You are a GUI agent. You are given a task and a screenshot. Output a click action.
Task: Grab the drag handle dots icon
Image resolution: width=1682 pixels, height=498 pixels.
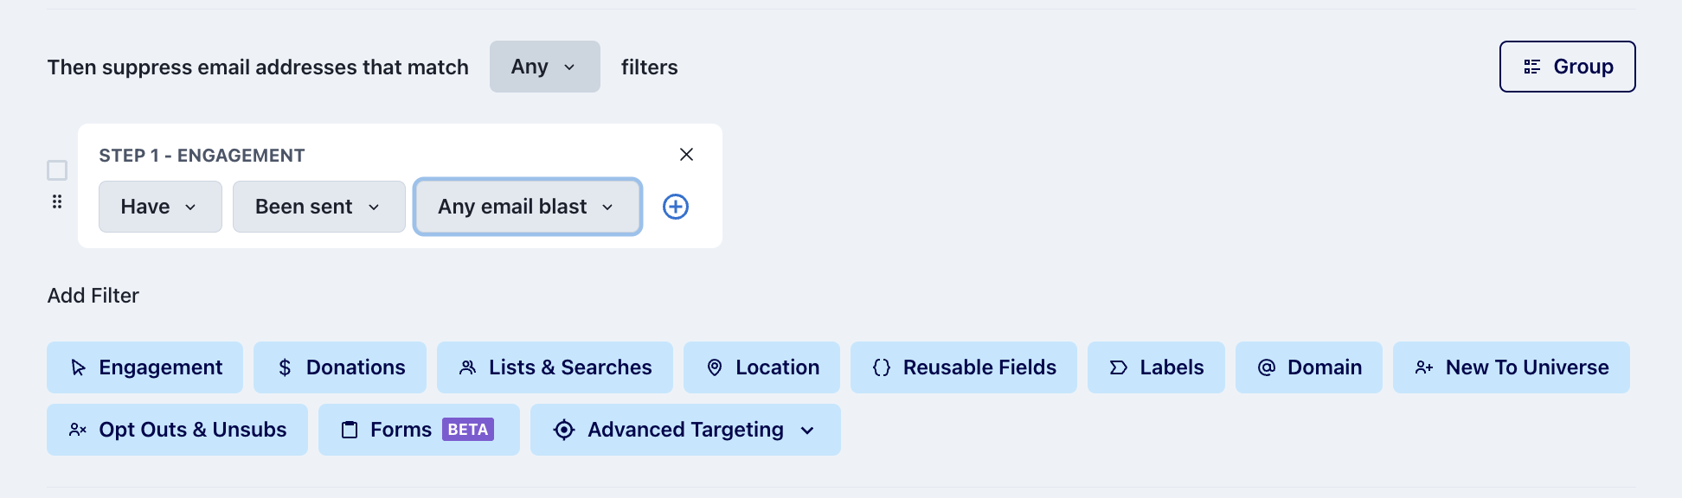tap(57, 201)
